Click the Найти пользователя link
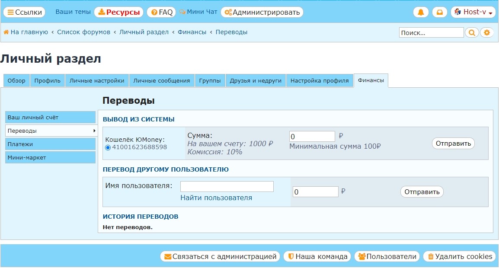Viewport: 499px width, 268px height. pyautogui.click(x=216, y=198)
